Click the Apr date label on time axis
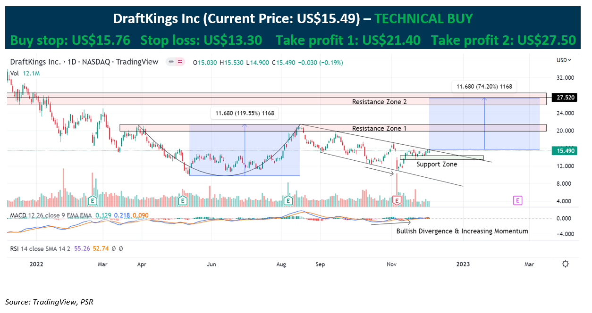This screenshot has width=592, height=313. coord(142,264)
